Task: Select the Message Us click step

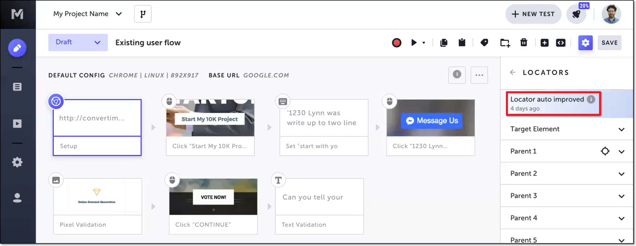Action: point(431,128)
